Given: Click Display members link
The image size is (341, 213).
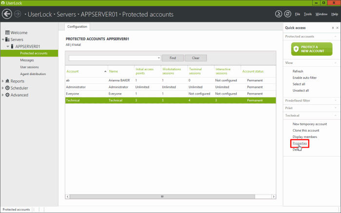Looking at the screenshot, I should [x=304, y=137].
